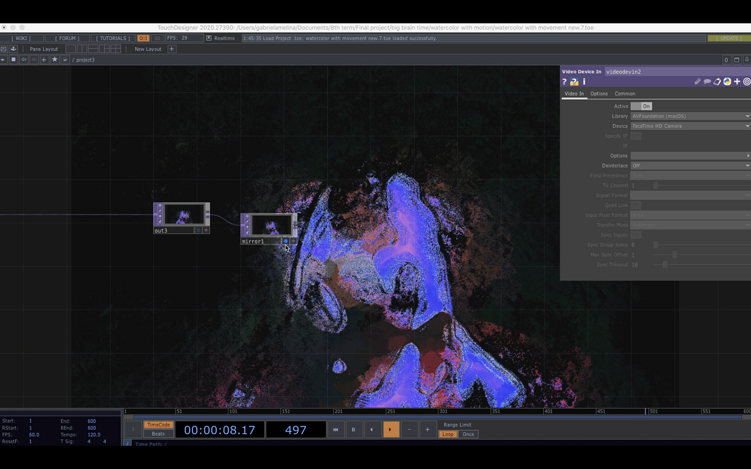Click the home network icon beside project3 path
The image size is (751, 469).
point(65,59)
